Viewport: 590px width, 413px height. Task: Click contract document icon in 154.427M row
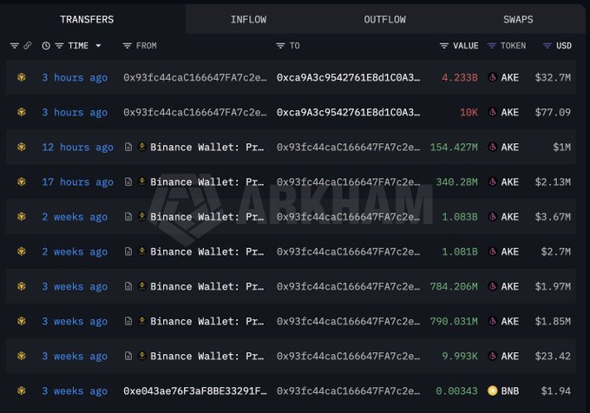click(128, 147)
